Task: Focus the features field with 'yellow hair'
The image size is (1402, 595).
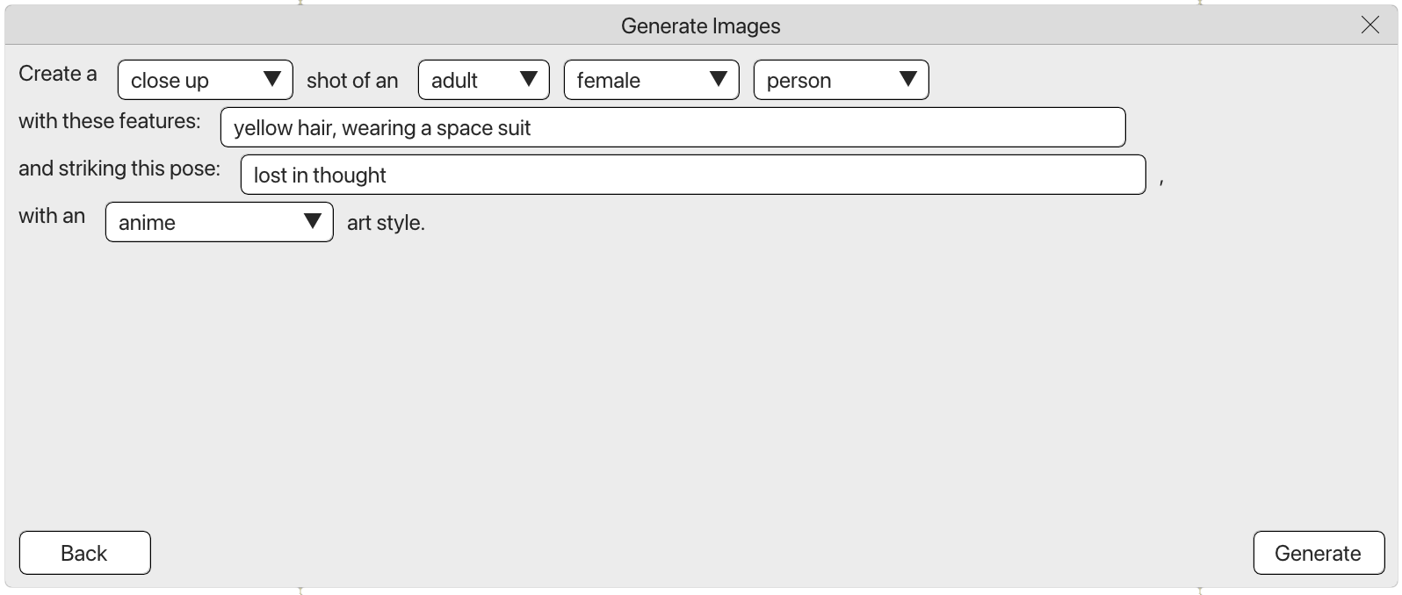Action: coord(672,127)
